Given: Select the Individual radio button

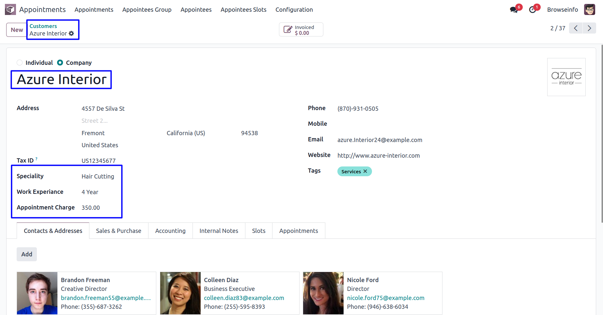Looking at the screenshot, I should pos(20,63).
